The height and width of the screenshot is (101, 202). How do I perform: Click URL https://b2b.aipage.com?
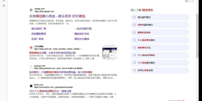tap(44, 12)
